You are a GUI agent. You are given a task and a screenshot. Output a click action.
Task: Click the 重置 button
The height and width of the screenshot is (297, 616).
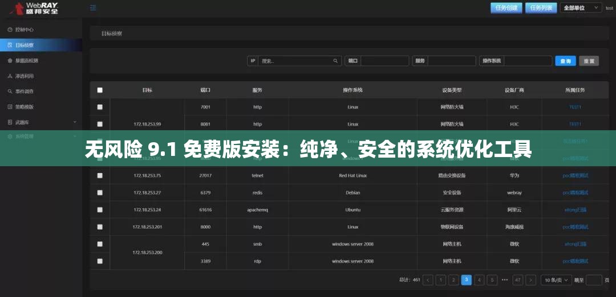pyautogui.click(x=589, y=61)
